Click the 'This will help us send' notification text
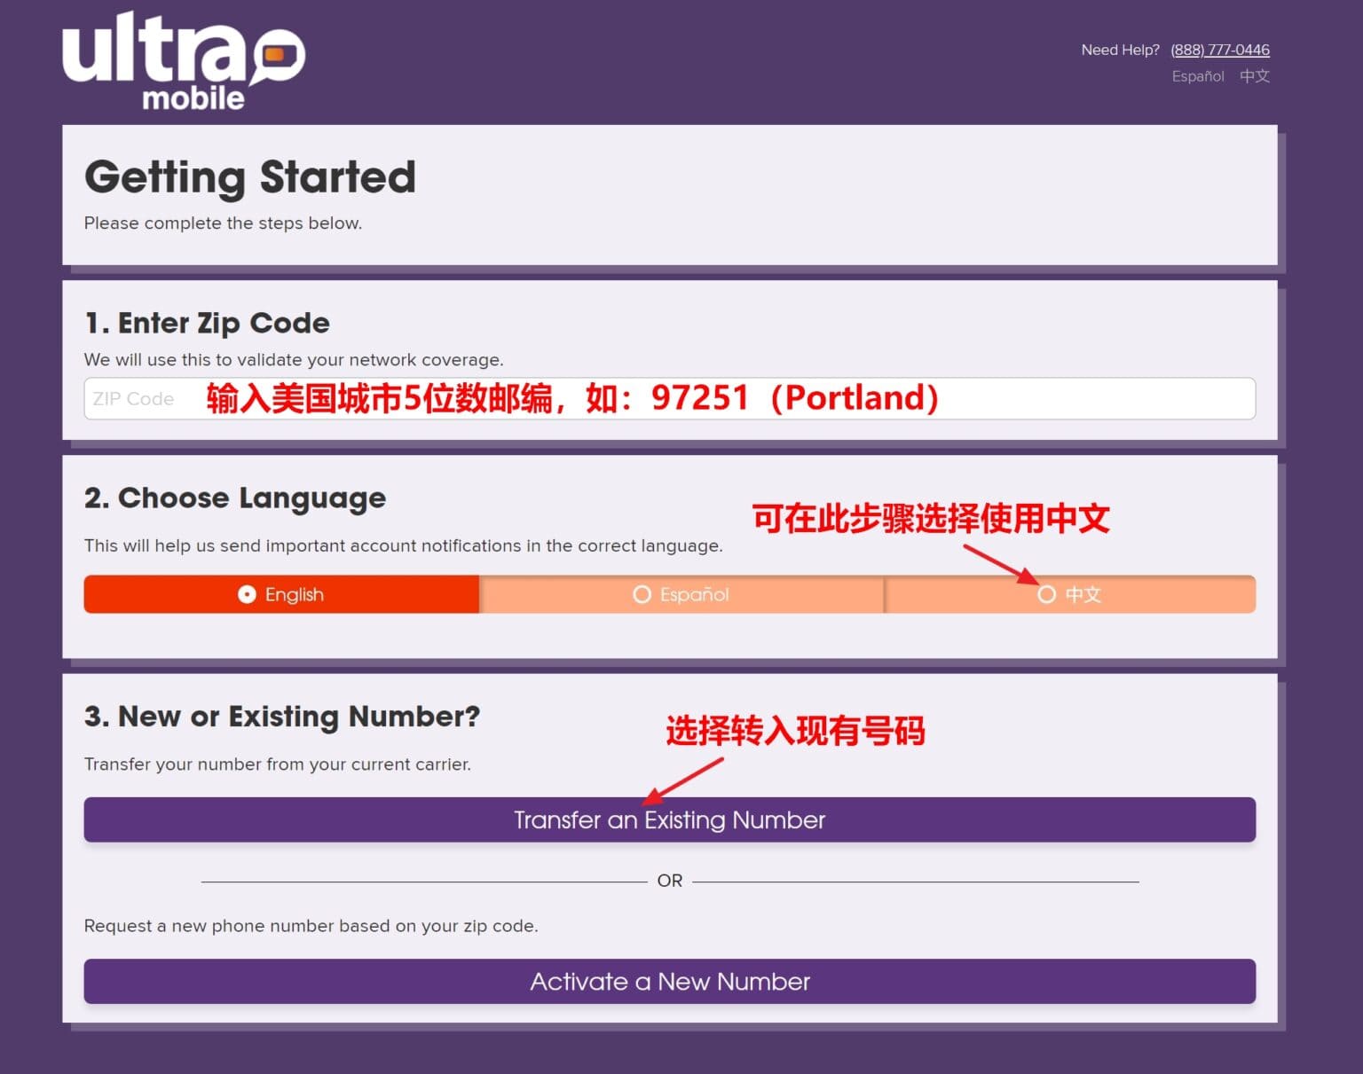This screenshot has width=1363, height=1074. [403, 545]
